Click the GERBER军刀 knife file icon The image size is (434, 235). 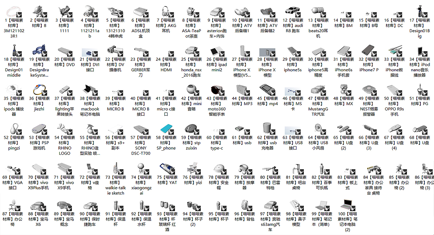point(140,51)
